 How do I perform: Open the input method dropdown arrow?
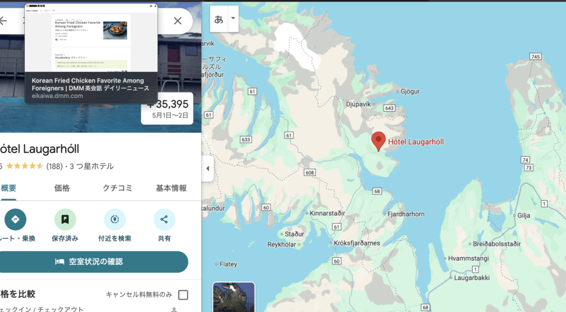[x=233, y=18]
